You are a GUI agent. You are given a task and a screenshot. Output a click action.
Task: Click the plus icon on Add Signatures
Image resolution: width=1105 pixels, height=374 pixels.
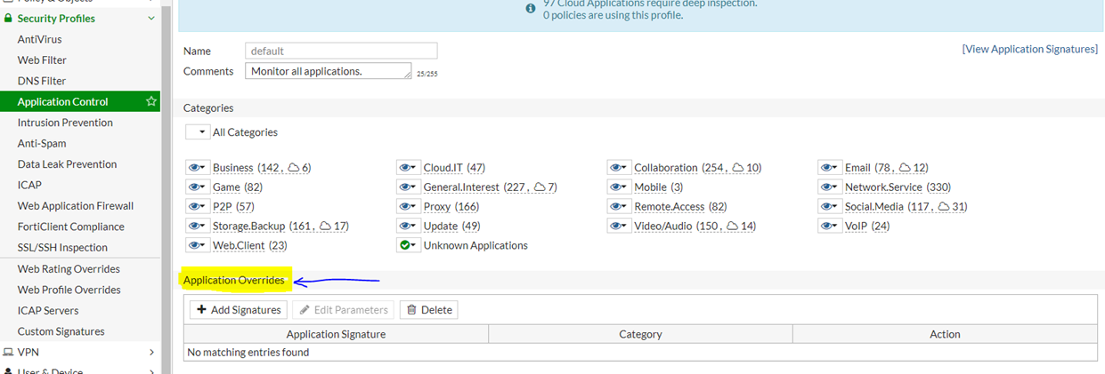click(201, 310)
